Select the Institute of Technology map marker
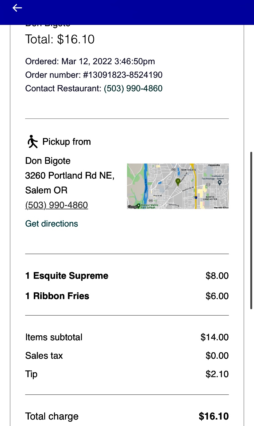 pyautogui.click(x=219, y=183)
